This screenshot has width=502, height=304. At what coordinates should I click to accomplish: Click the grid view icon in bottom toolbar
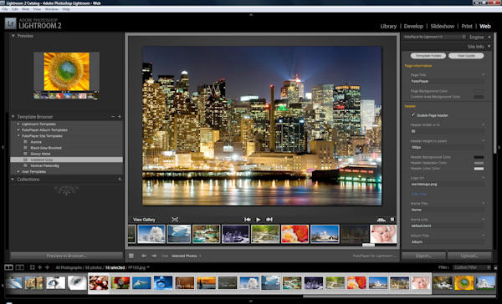pyautogui.click(x=131, y=256)
